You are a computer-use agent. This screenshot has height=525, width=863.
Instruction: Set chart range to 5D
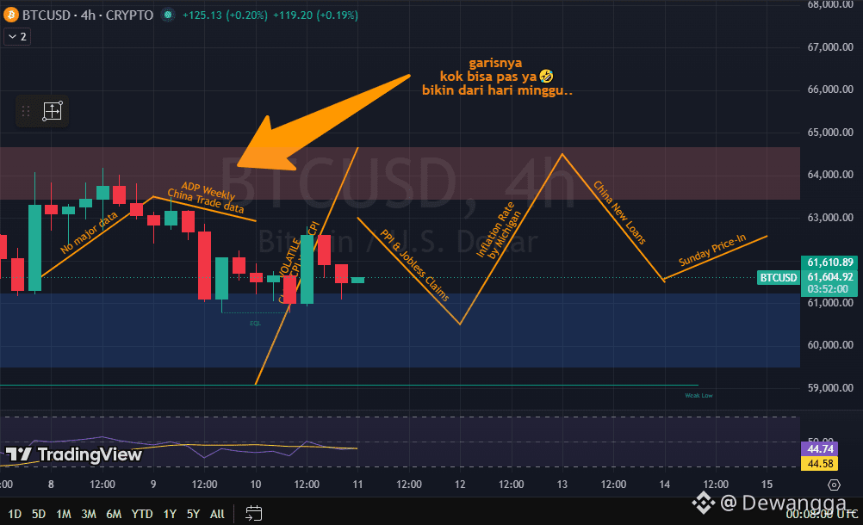click(x=39, y=514)
